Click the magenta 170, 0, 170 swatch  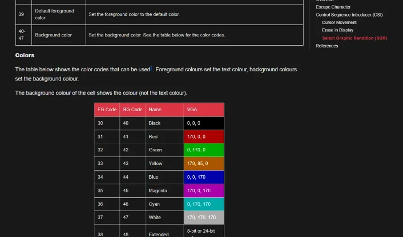tap(204, 190)
